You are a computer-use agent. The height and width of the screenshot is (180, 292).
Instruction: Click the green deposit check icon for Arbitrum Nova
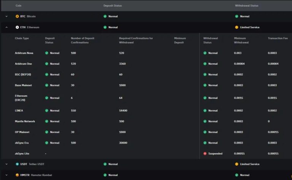(x=47, y=53)
